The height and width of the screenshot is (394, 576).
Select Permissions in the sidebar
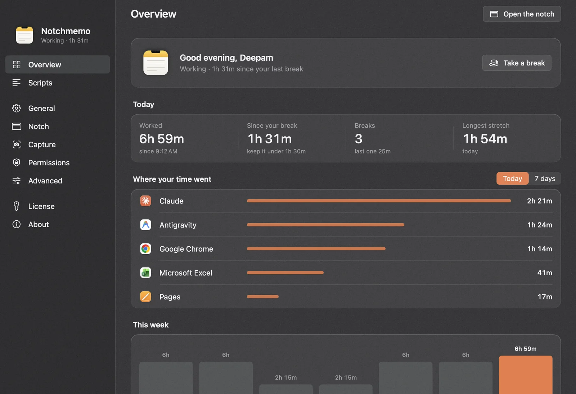(58, 162)
